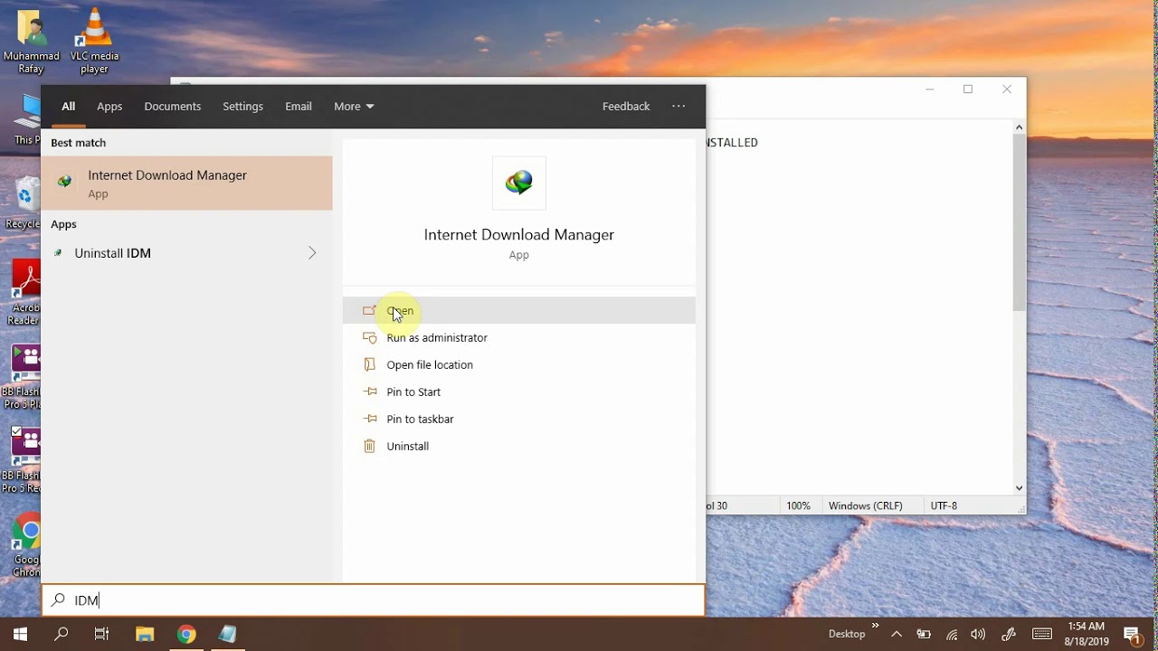Image resolution: width=1158 pixels, height=651 pixels.
Task: Click the Uninstall trash icon
Action: click(x=369, y=446)
